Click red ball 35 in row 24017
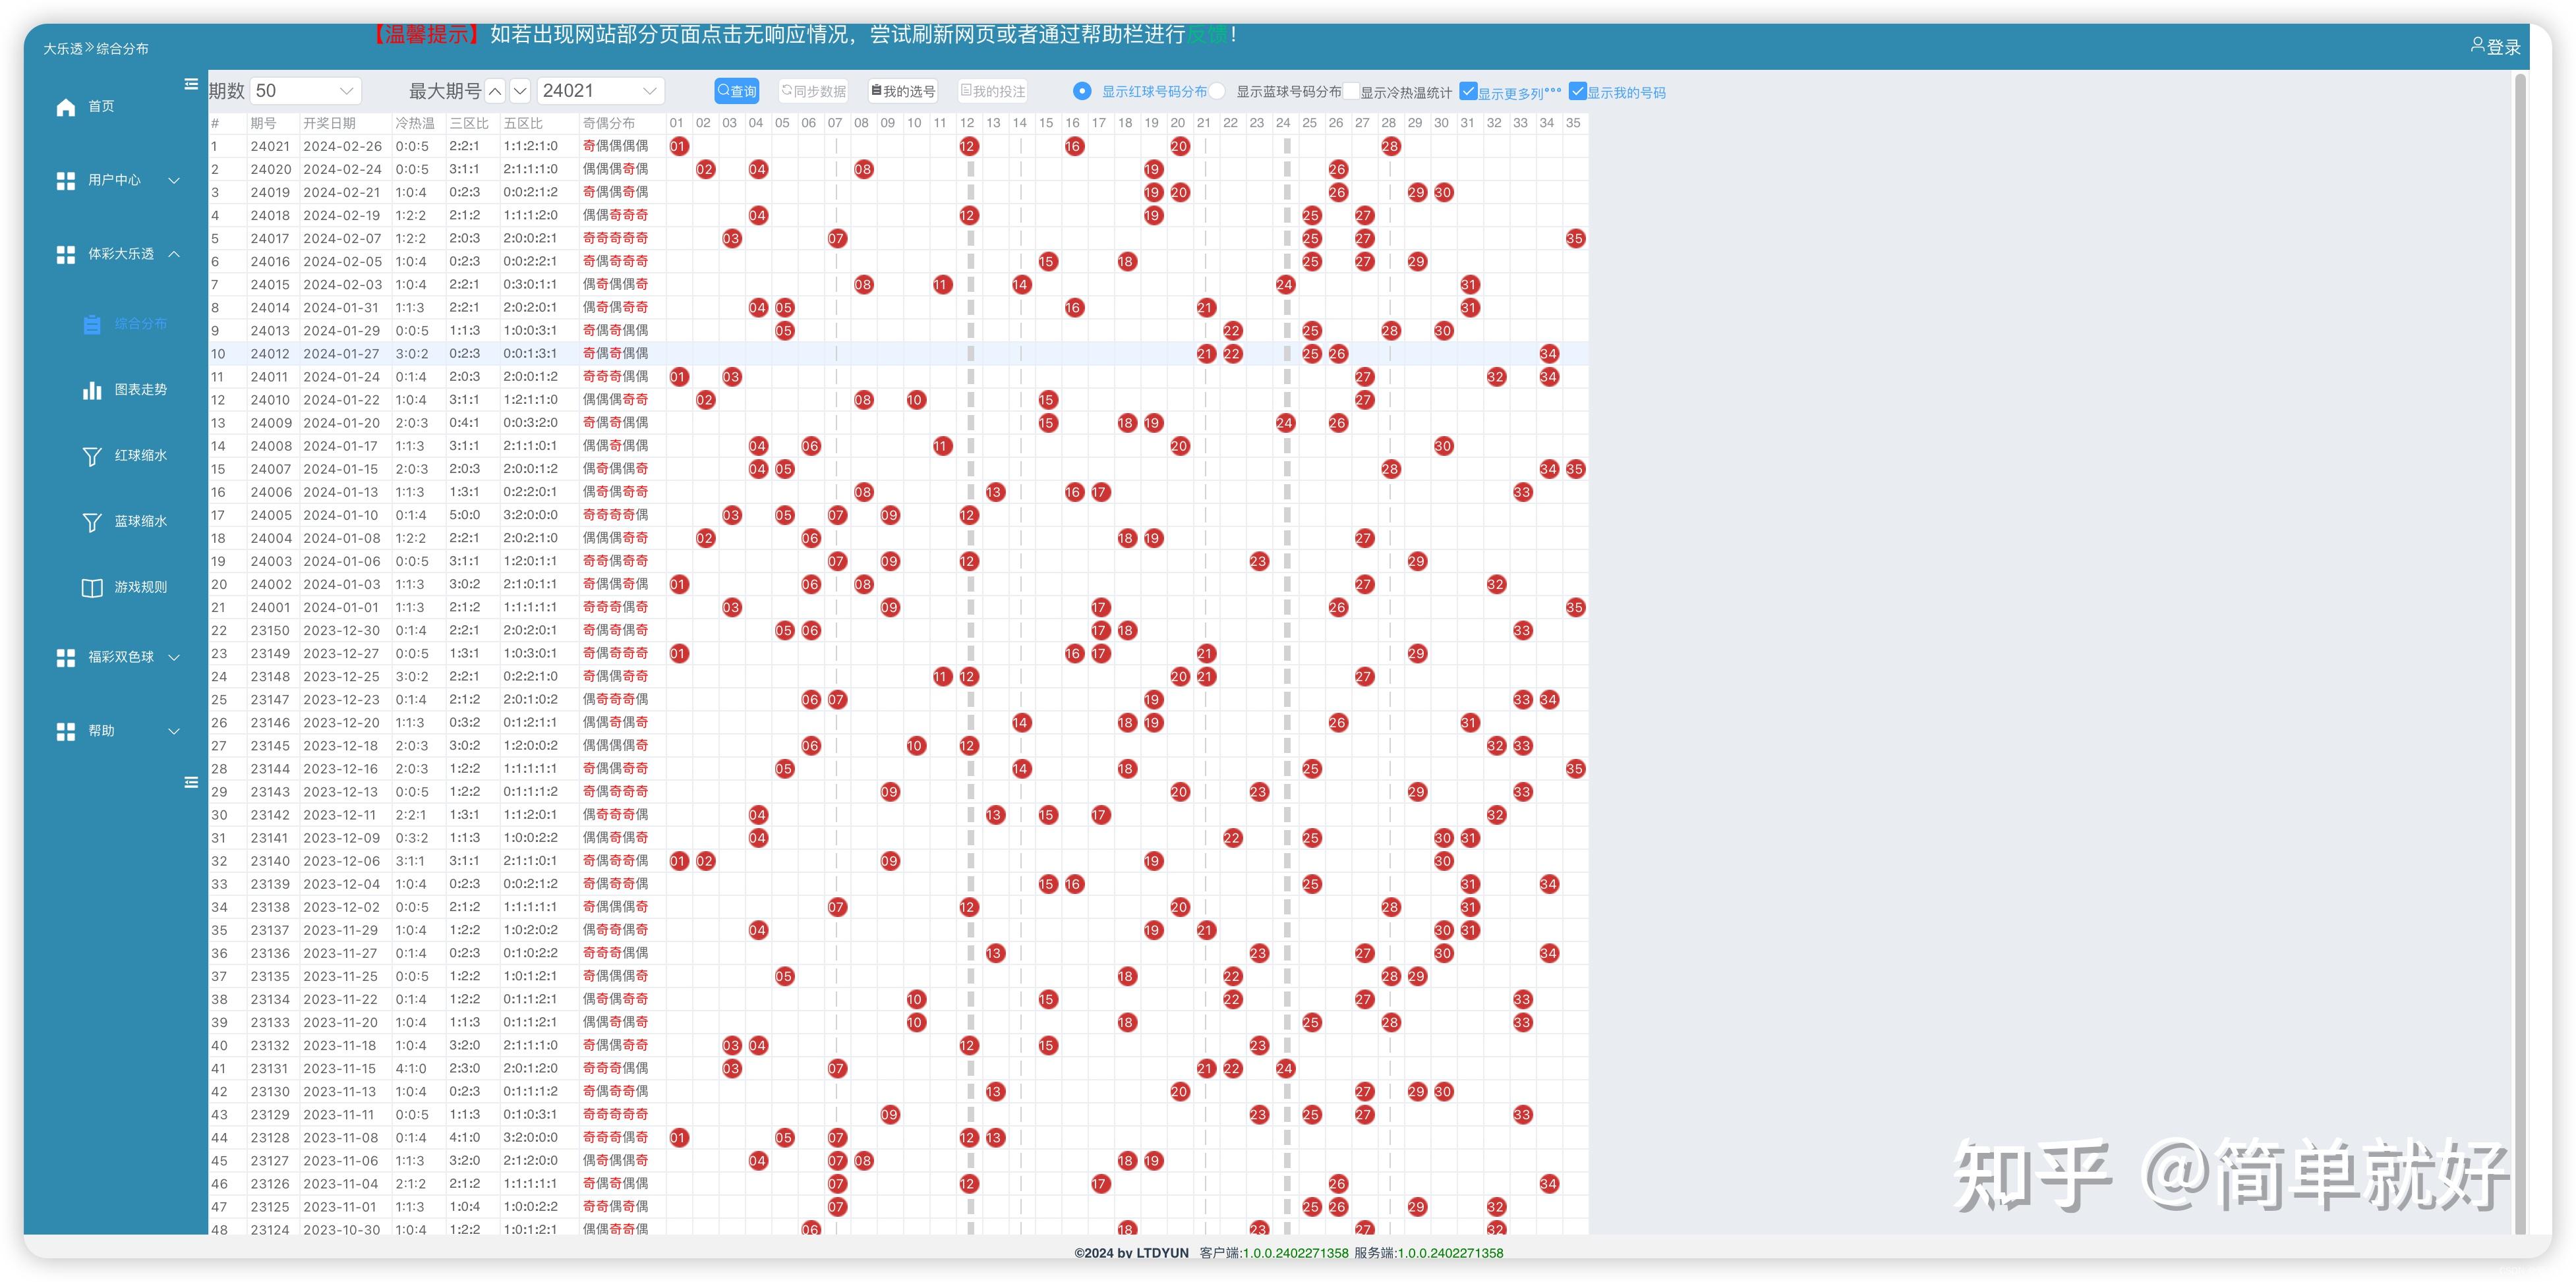Screen dimensions: 2576x1282 (1575, 239)
